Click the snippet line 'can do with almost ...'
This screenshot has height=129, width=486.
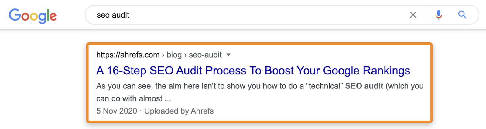pos(133,98)
